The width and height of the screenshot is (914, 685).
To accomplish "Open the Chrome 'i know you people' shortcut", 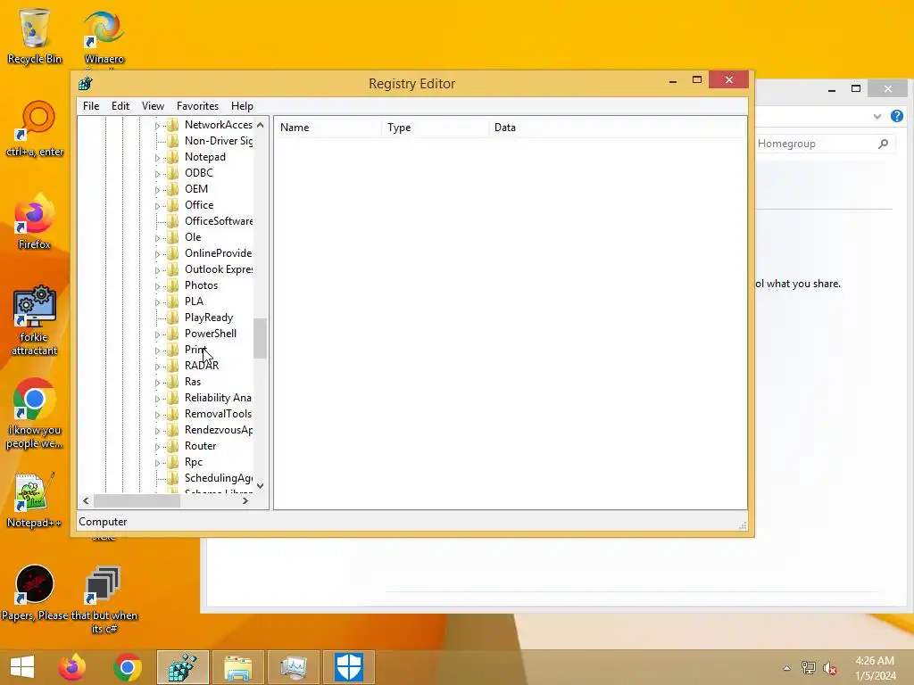I will 35,414.
